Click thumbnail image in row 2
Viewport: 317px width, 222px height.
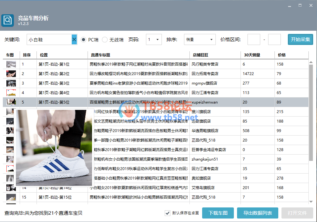tap(11, 74)
